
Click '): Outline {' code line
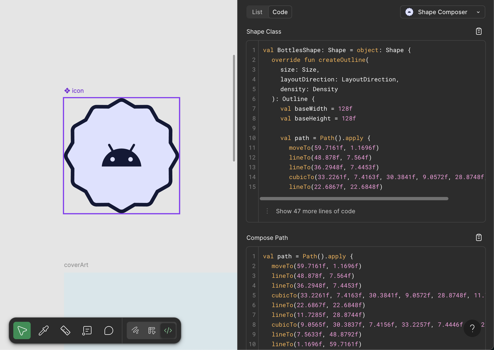click(x=293, y=99)
